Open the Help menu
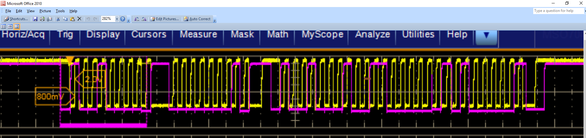This screenshot has height=138, width=586. [73, 11]
